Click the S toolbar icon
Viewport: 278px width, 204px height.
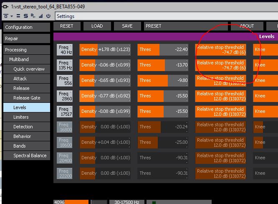tap(26, 16)
